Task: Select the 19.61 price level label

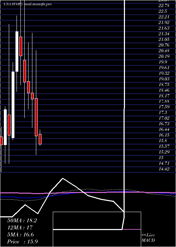Action: [164, 68]
